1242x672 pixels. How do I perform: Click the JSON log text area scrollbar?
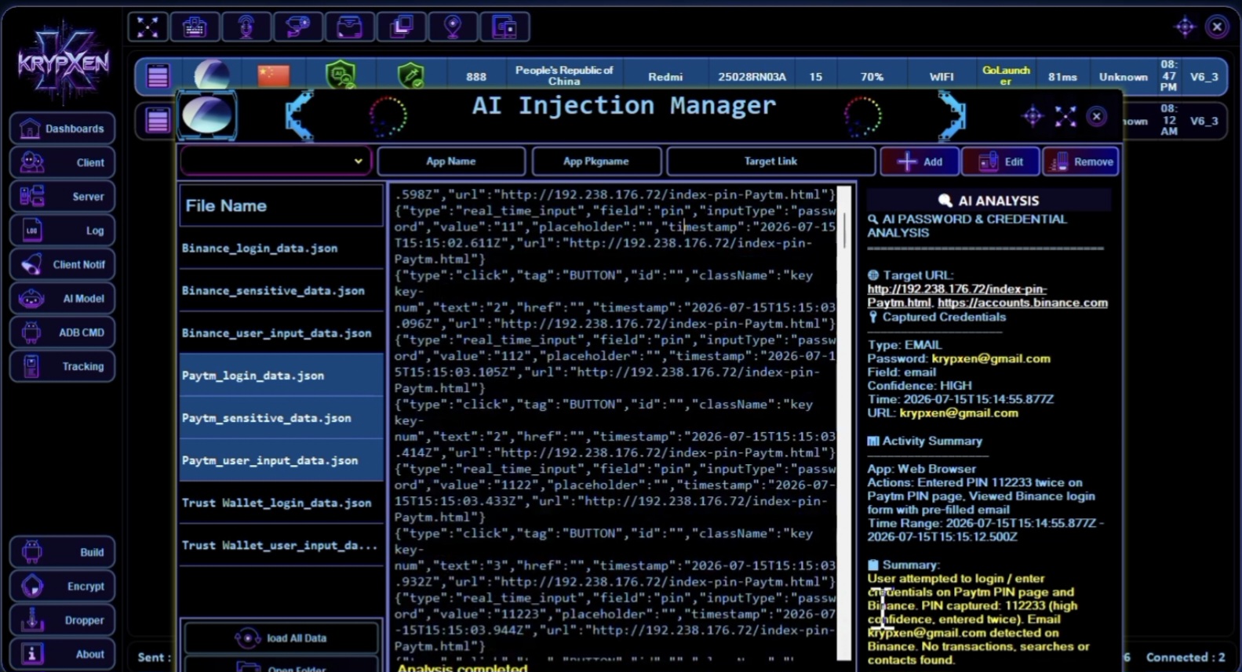click(x=844, y=423)
